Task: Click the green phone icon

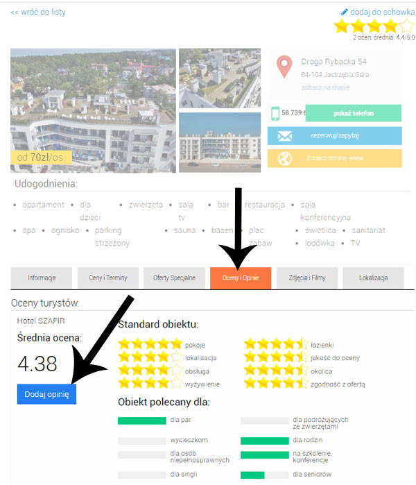Action: click(x=275, y=113)
